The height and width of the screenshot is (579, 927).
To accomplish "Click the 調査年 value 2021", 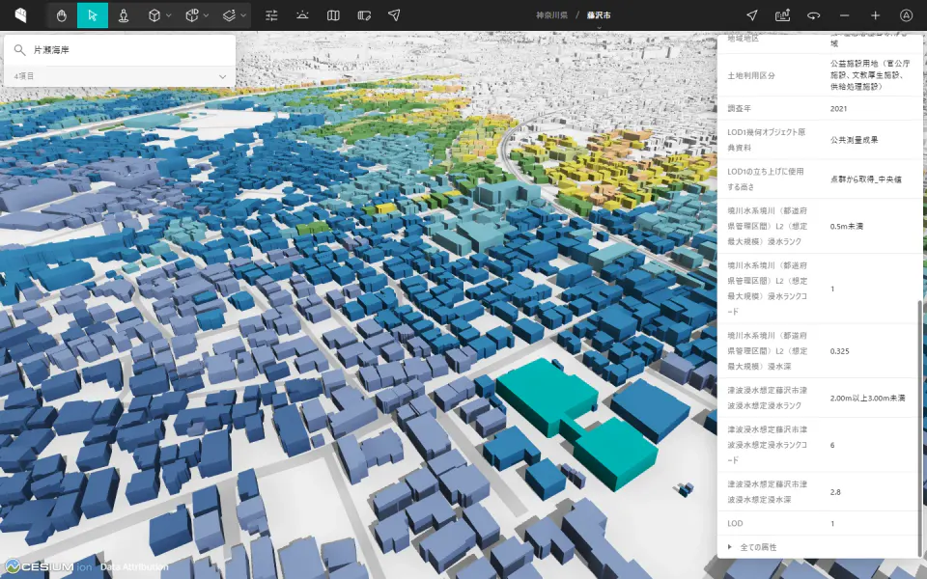I will click(x=838, y=109).
